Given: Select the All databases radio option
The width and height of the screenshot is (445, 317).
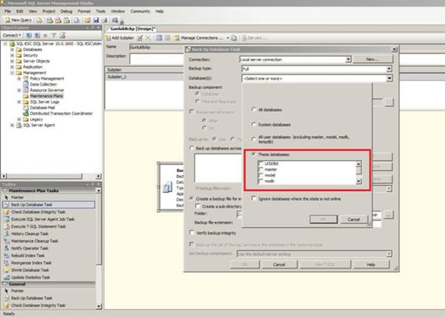Looking at the screenshot, I should tap(254, 109).
